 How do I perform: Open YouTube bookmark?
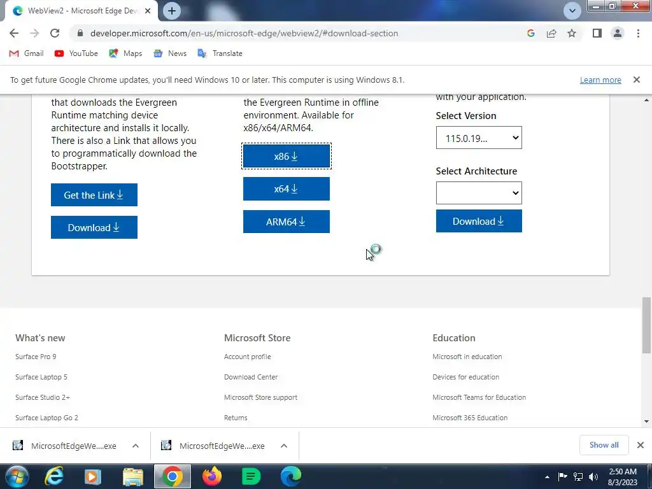(76, 53)
